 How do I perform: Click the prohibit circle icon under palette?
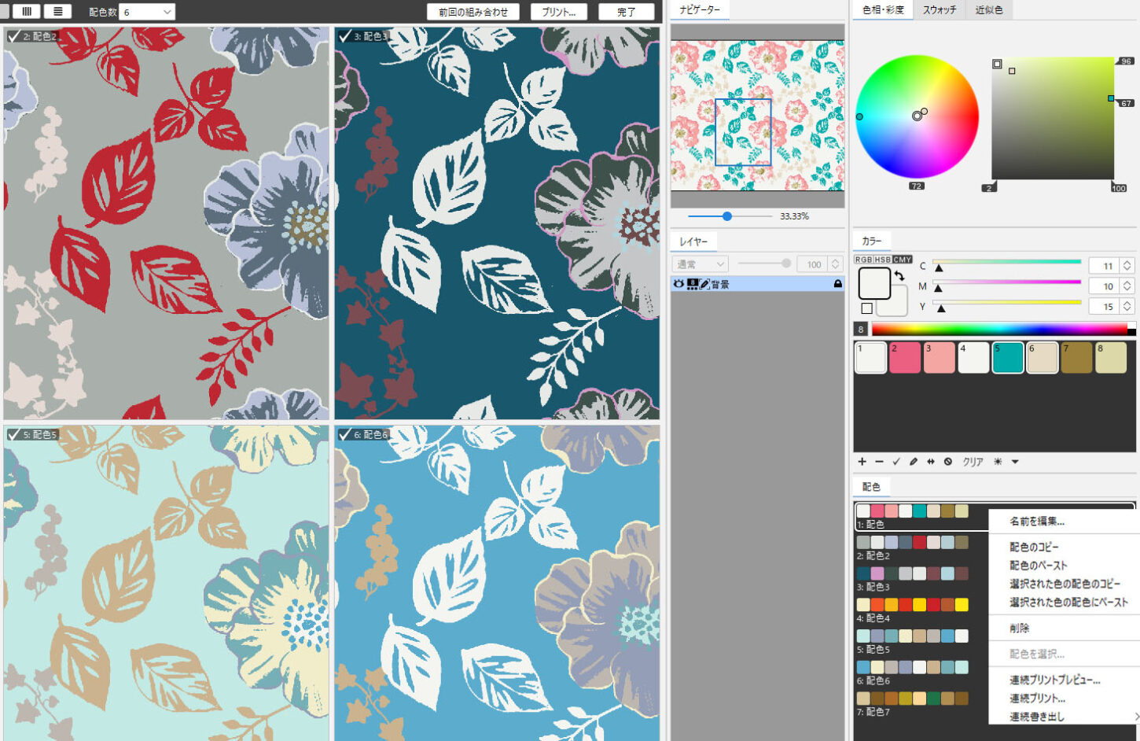click(947, 462)
